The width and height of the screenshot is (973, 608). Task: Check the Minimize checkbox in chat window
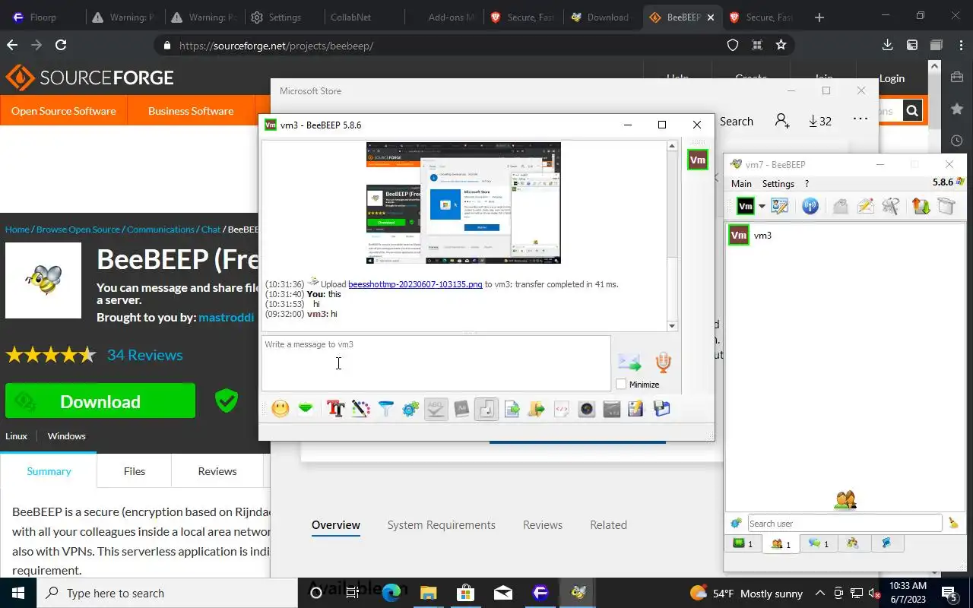click(621, 385)
